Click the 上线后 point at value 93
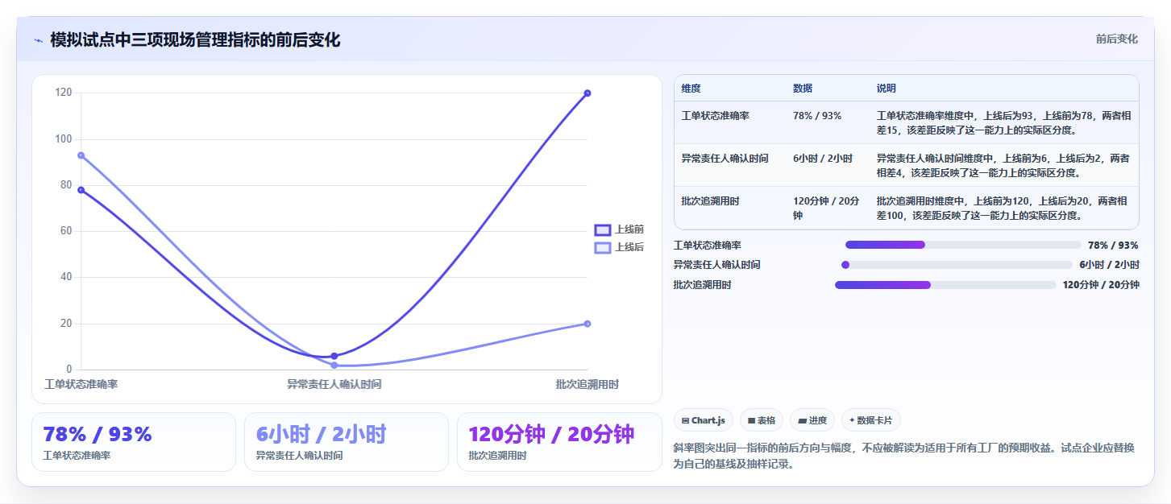The image size is (1171, 504). (81, 155)
